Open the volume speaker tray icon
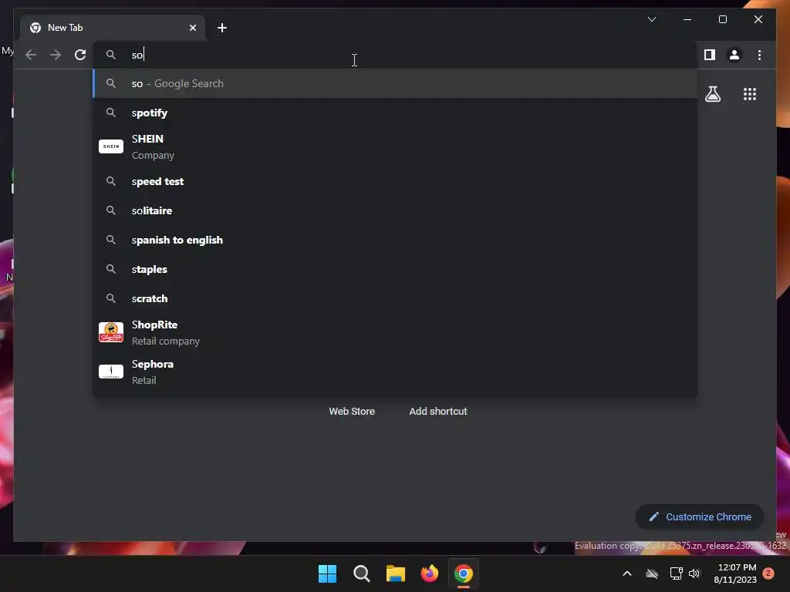The height and width of the screenshot is (592, 790). (694, 573)
